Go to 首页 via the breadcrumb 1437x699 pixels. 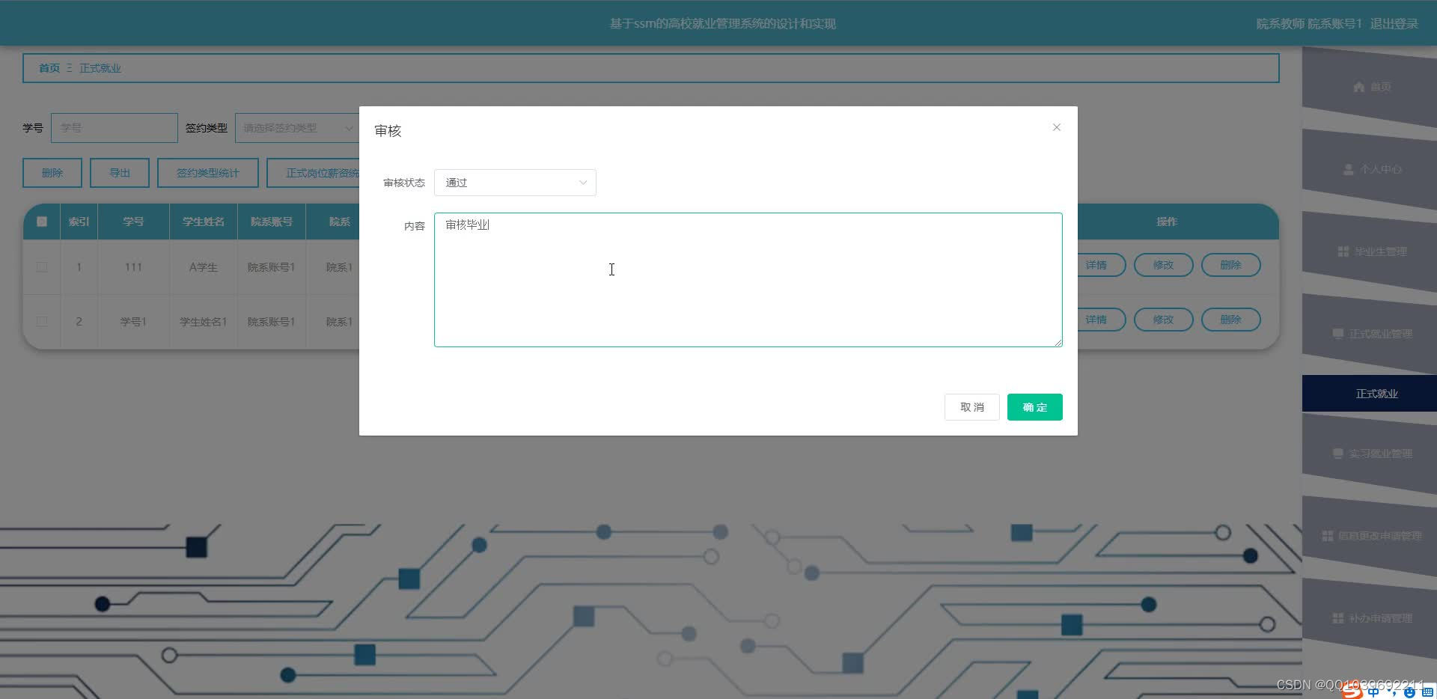click(49, 68)
